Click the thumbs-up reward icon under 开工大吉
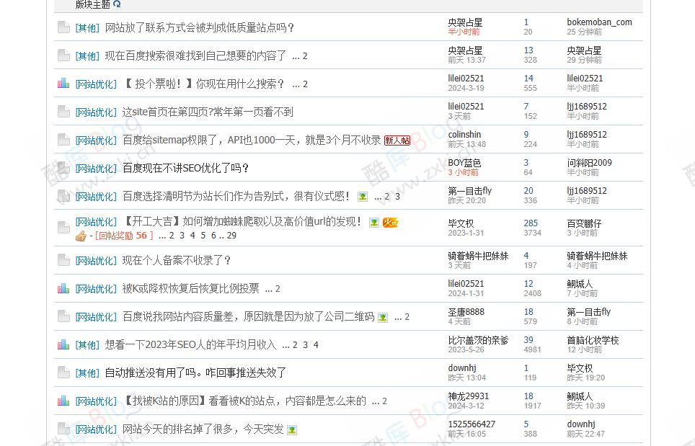The height and width of the screenshot is (446, 695). point(81,236)
